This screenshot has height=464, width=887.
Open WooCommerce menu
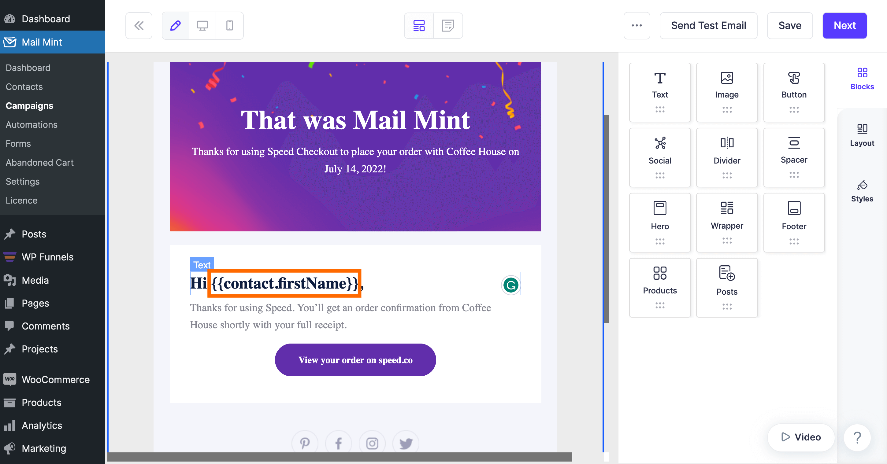(52, 379)
